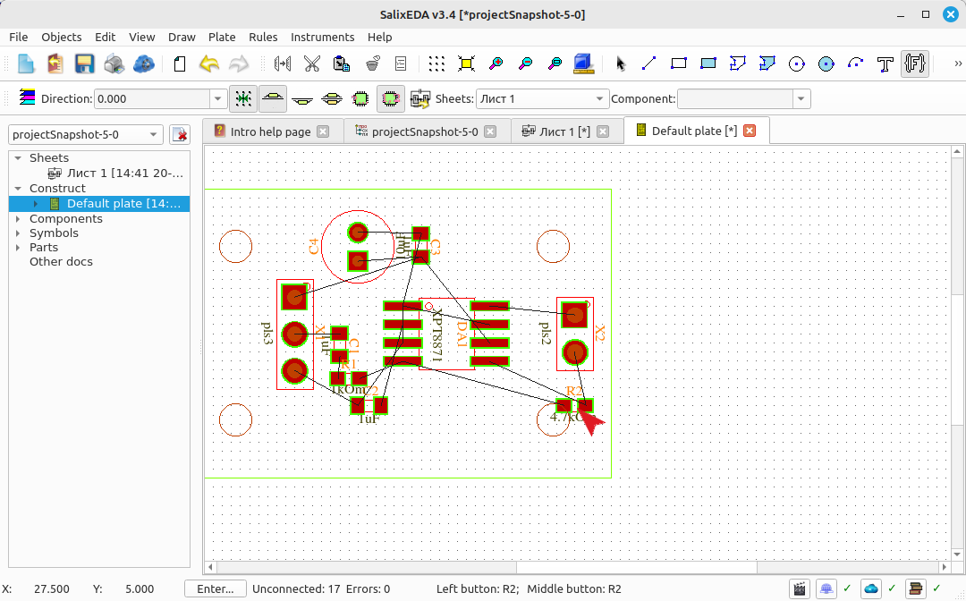
Task: Click the blue cloud storage toolbar icon
Action: 143,63
